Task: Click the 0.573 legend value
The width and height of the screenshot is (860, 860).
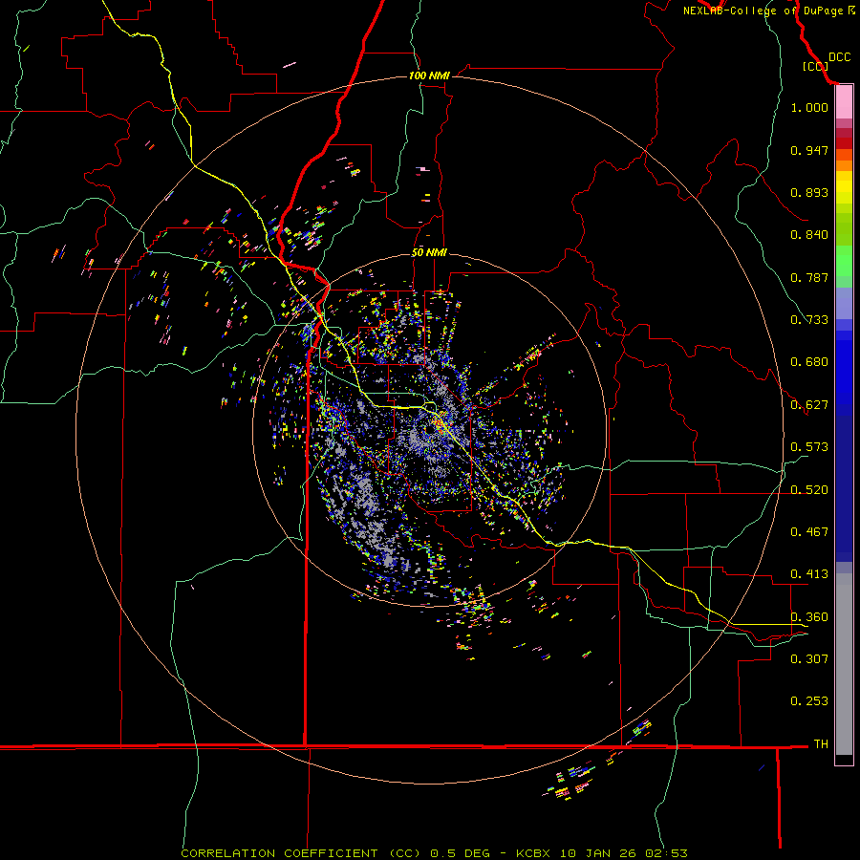Action: 809,447
